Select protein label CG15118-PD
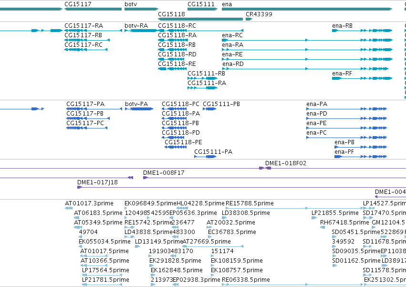406x287 pixels. [181, 133]
